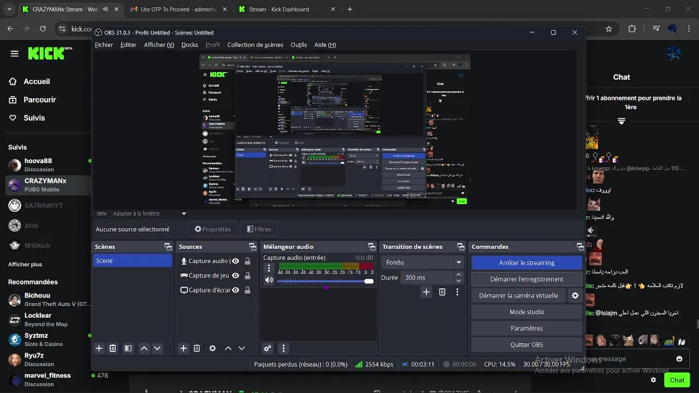Decrease transition duration with down arrow

459,281
